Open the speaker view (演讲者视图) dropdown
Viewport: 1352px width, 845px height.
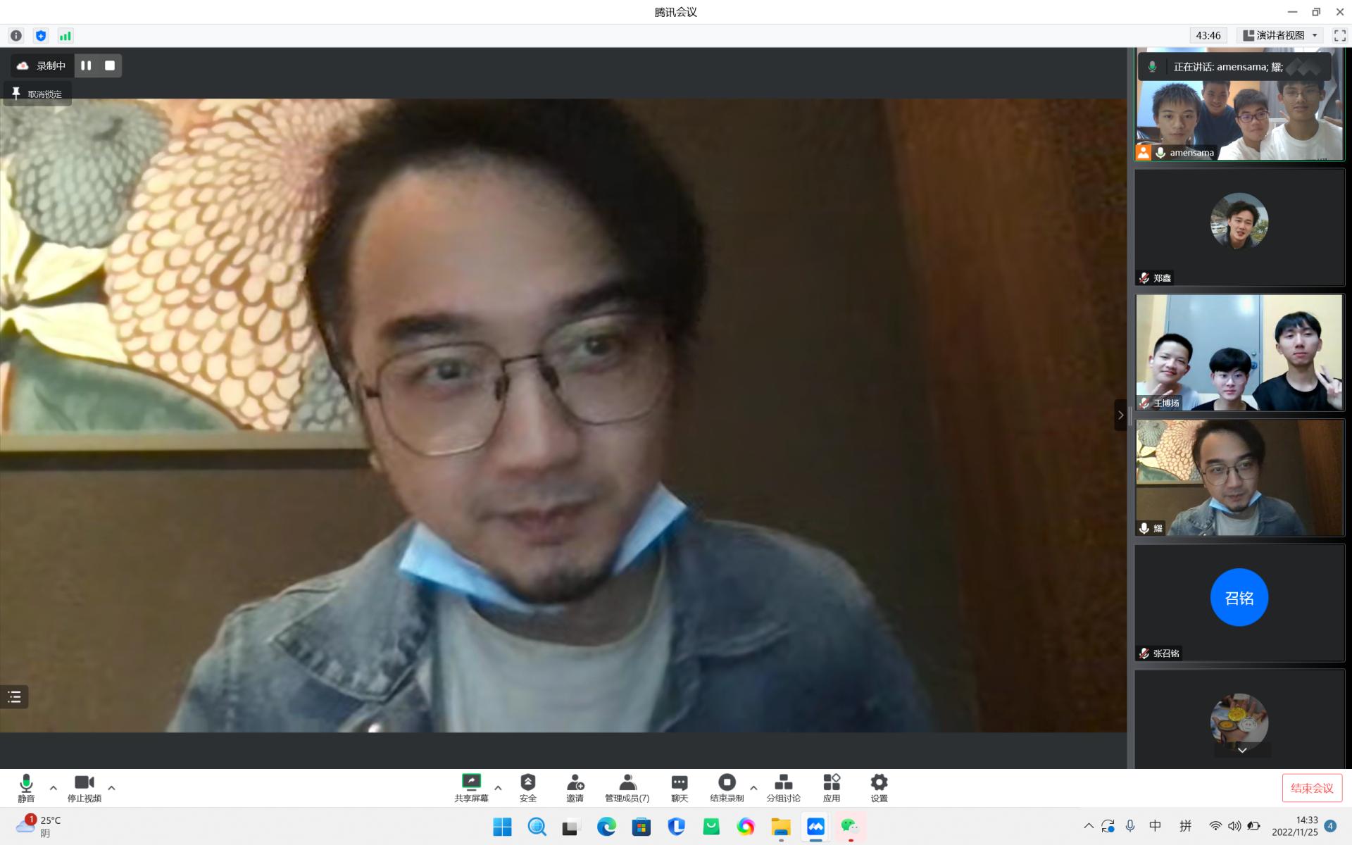click(x=1280, y=35)
